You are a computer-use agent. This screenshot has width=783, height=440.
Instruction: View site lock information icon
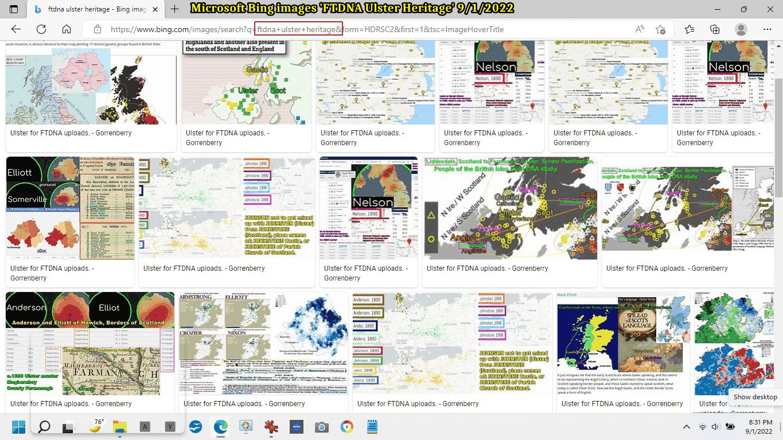pyautogui.click(x=98, y=29)
